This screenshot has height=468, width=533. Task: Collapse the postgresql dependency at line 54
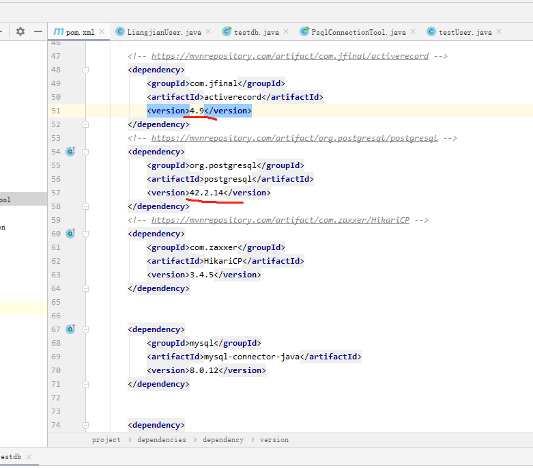(86, 152)
